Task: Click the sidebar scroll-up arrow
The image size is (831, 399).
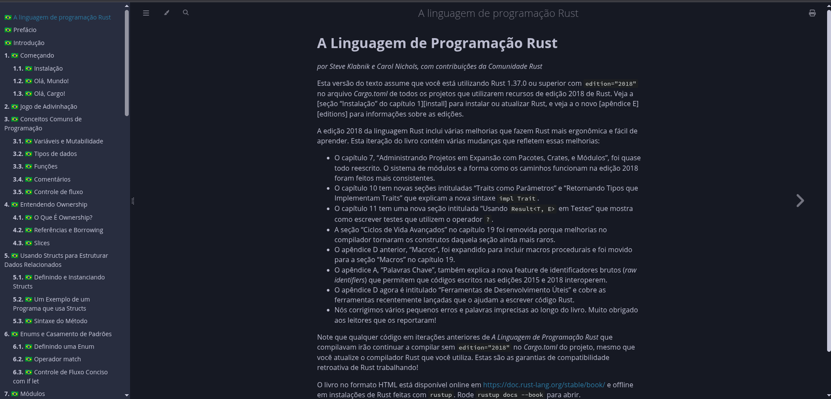Action: [127, 6]
